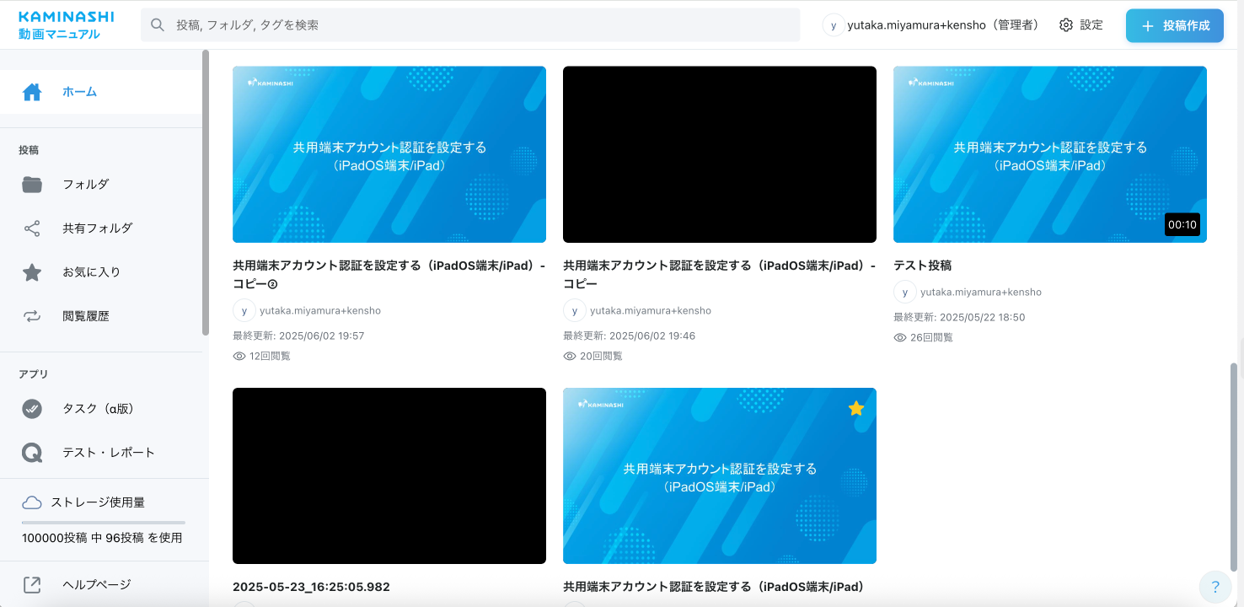The width and height of the screenshot is (1244, 607).
Task: Click the history arrows icon beside 閲覧履歴
Action: (x=32, y=316)
